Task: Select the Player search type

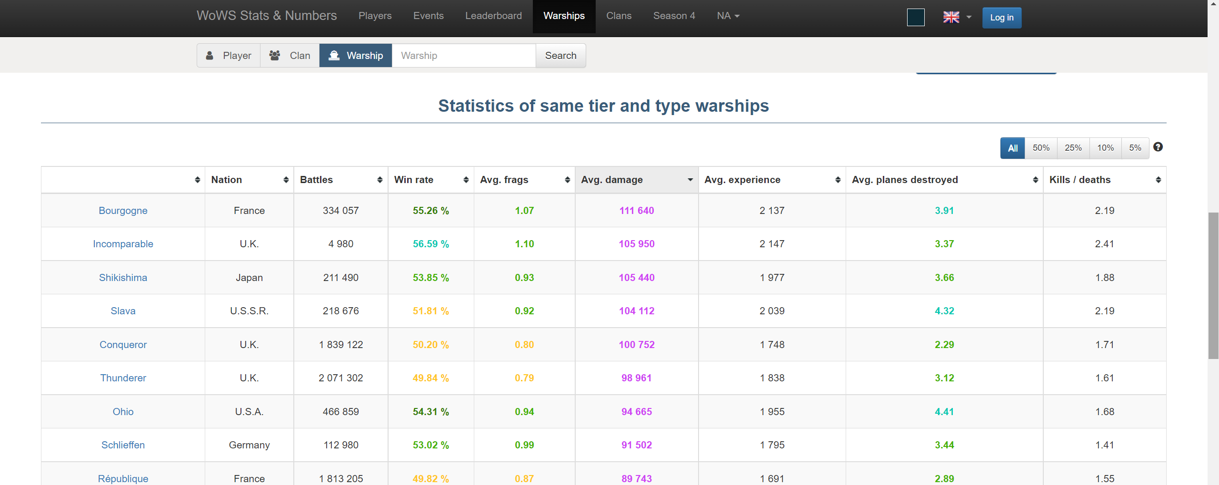Action: tap(229, 56)
